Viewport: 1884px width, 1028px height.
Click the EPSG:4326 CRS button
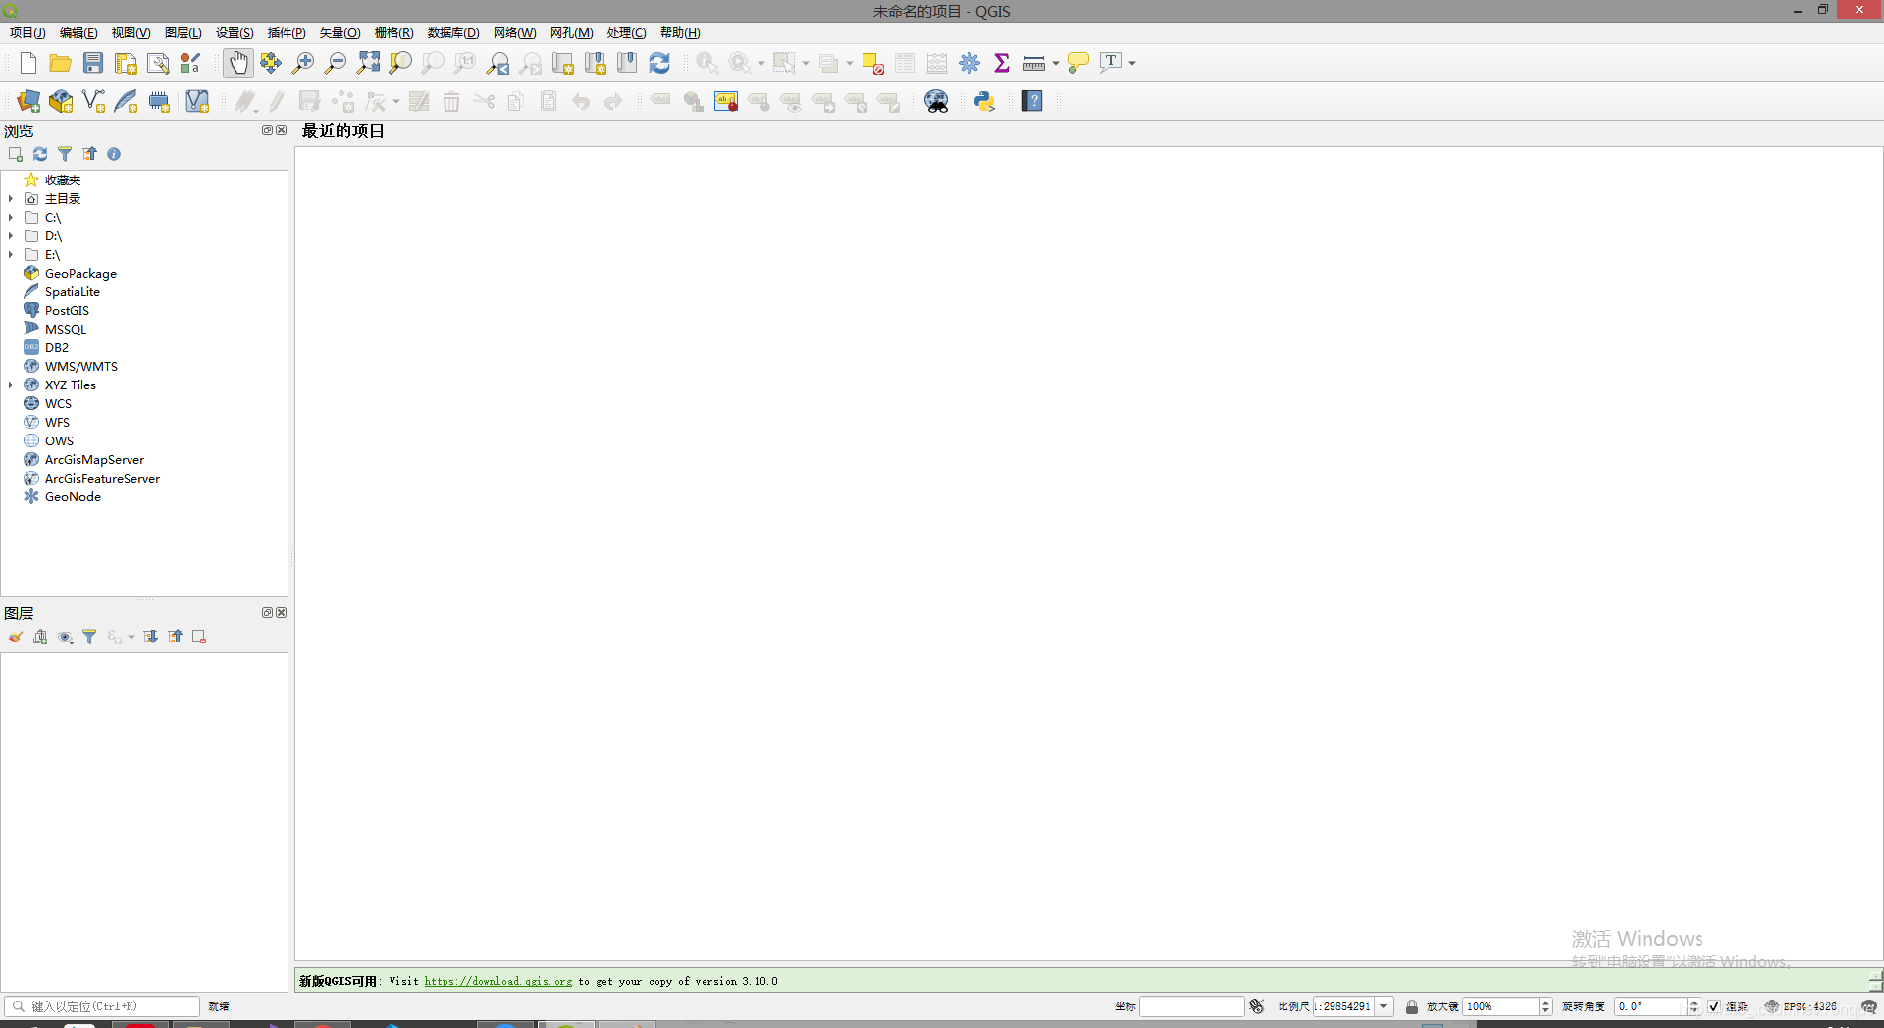1801,1006
